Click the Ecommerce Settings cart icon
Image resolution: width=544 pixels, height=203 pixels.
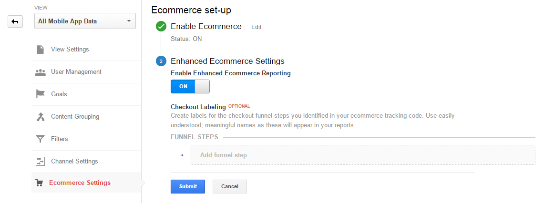coord(40,183)
